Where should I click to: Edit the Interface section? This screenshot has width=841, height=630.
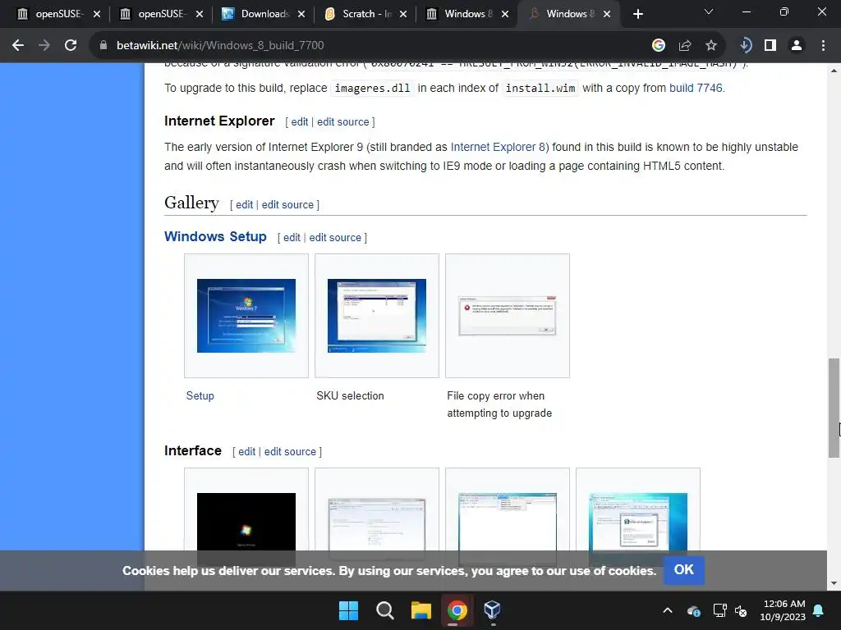coord(246,452)
